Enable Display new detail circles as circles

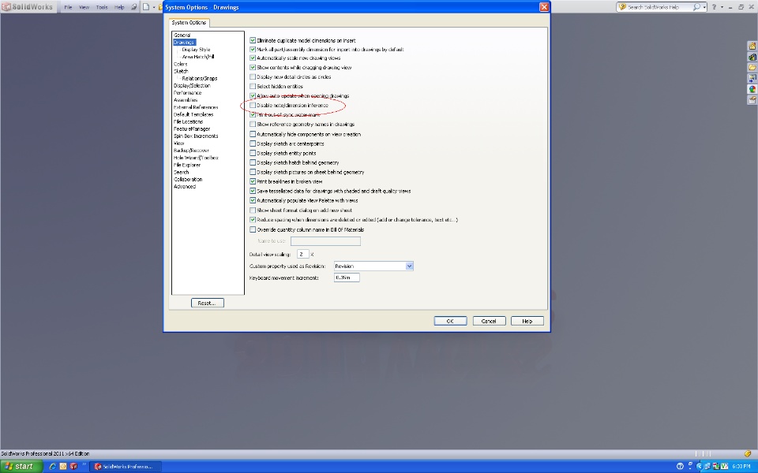(x=253, y=76)
